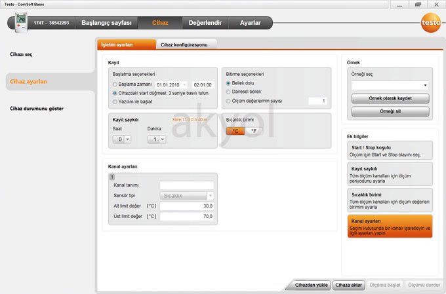Open the Sensör tipi Sıcaklık dropdown
The width and height of the screenshot is (446, 294).
(211, 196)
